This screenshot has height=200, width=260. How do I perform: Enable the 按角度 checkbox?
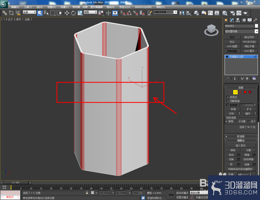click(x=227, y=105)
